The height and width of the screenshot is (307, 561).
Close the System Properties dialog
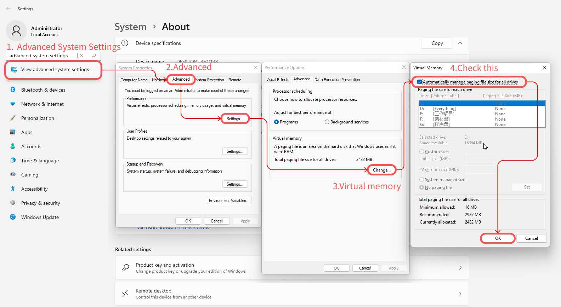click(x=256, y=68)
